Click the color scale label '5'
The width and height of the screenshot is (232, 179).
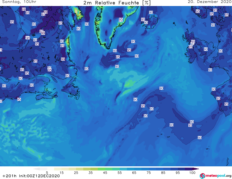point(47,173)
